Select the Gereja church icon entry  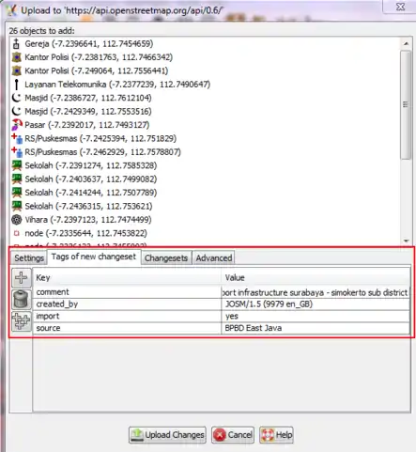[16, 44]
